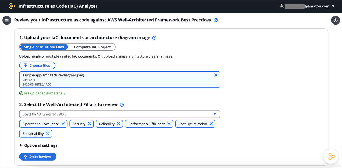Select the Single or Multiple Files option
Viewport: 342px width, 168px height.
click(44, 47)
